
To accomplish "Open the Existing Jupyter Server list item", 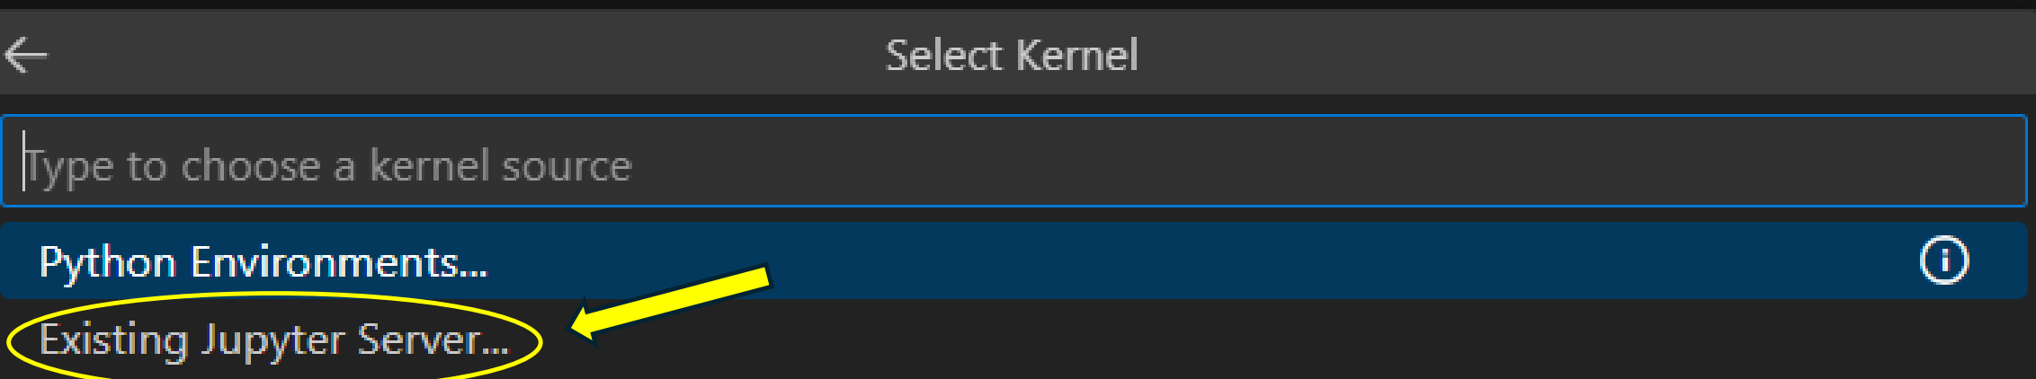I will (1014, 339).
